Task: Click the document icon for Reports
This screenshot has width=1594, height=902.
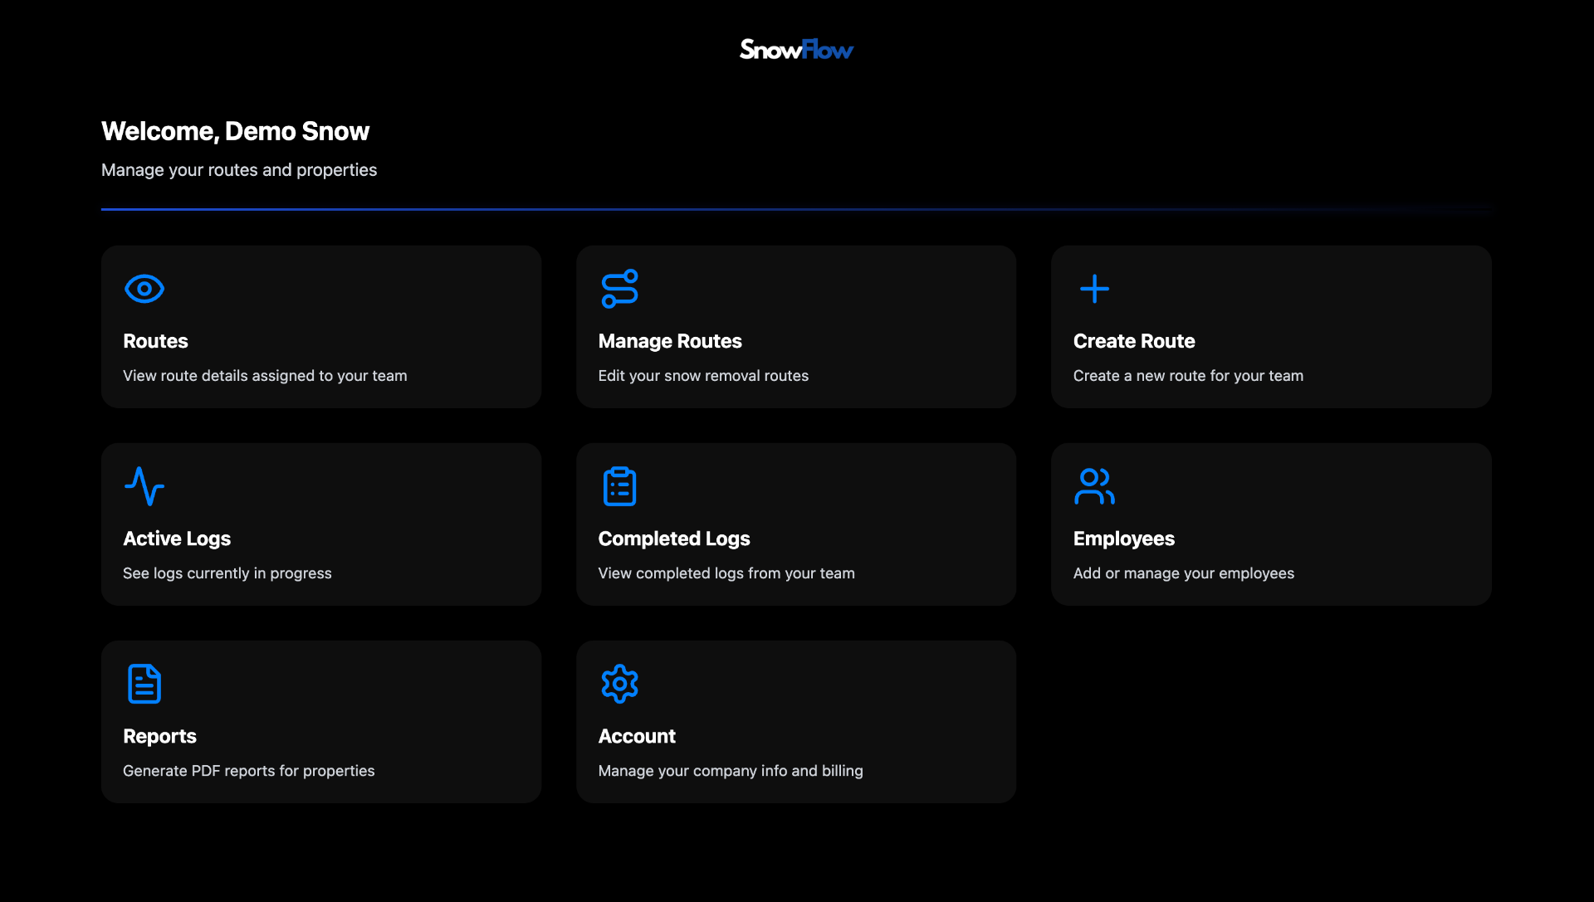Action: tap(144, 684)
